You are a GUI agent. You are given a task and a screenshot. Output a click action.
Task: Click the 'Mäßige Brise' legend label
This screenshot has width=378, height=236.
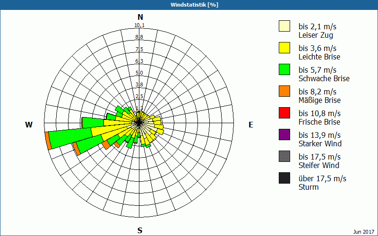pos(320,100)
